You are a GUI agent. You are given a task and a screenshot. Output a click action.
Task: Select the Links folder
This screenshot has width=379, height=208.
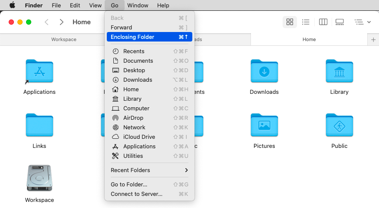(x=40, y=125)
